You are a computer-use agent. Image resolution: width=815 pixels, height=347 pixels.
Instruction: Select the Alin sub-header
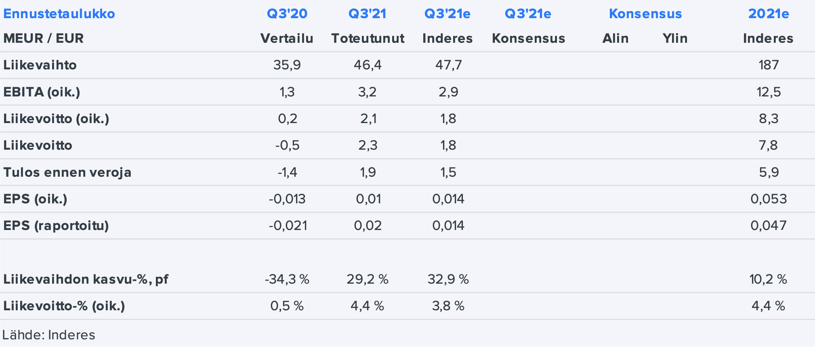[x=615, y=38]
